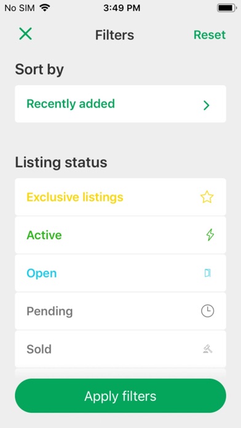Tap the star icon for Exclusive listings
This screenshot has width=241, height=428.
click(x=207, y=197)
